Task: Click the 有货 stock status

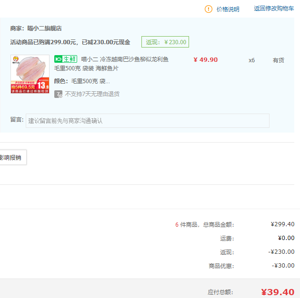Action: [278, 60]
